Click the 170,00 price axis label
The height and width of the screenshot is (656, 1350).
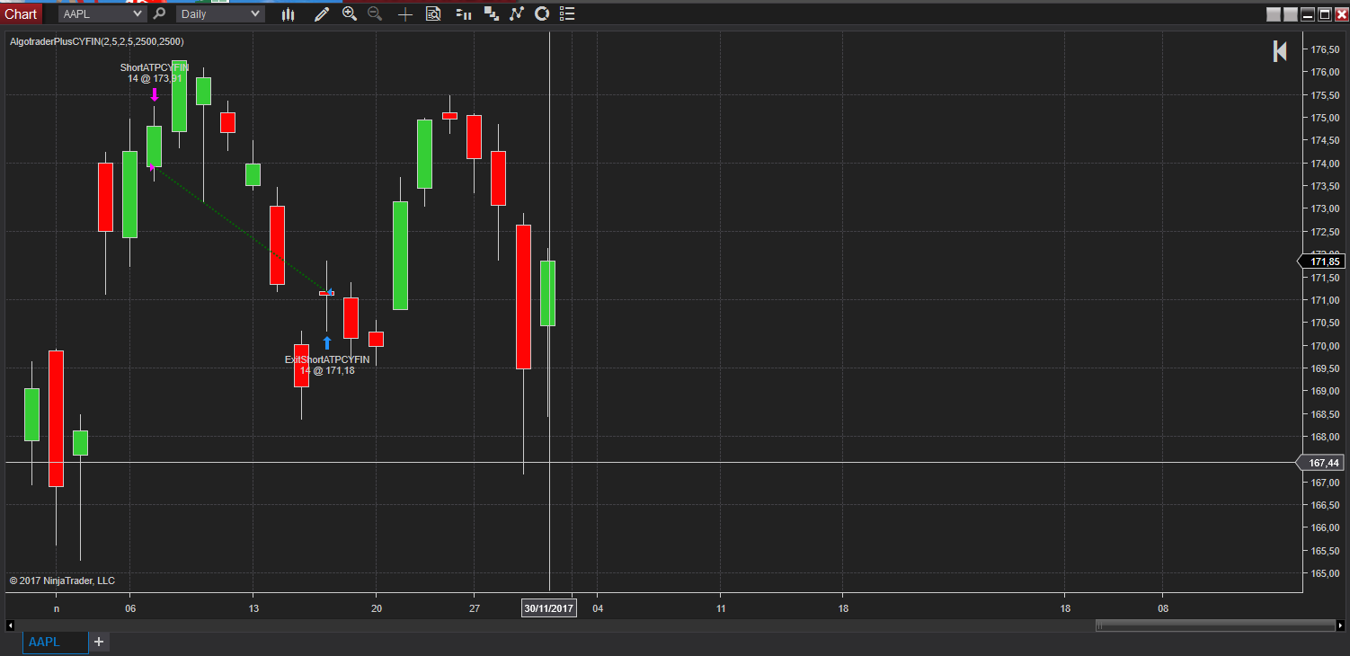pos(1327,346)
